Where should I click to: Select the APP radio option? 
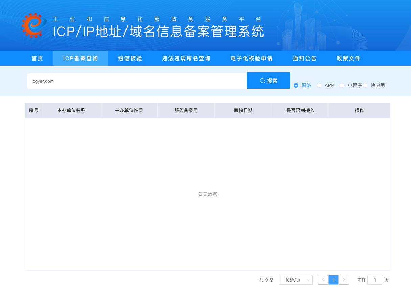(x=319, y=85)
